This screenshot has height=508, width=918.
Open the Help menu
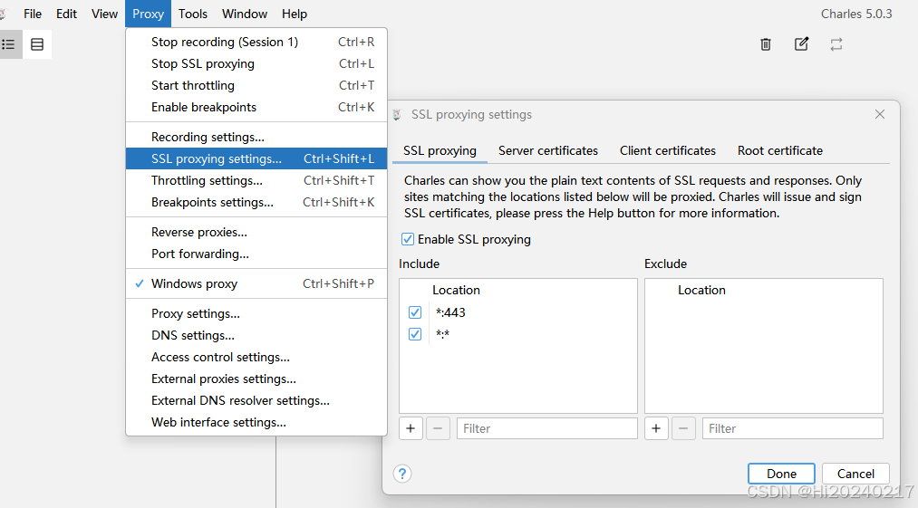(x=294, y=14)
